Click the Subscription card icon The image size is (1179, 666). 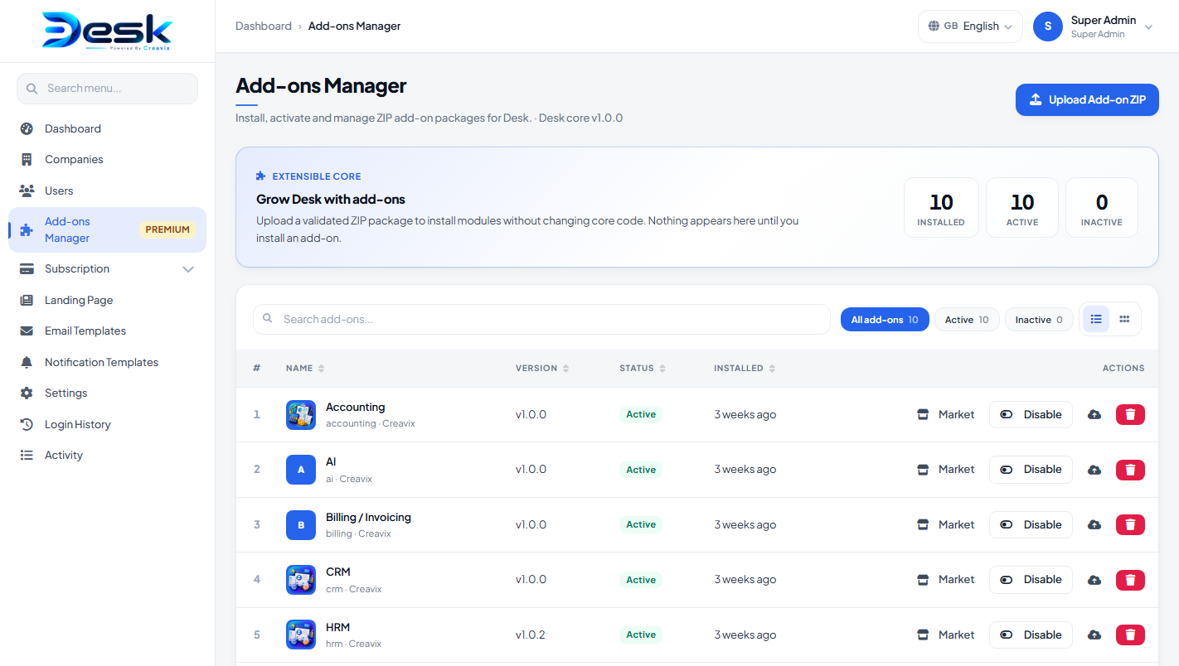(x=27, y=268)
